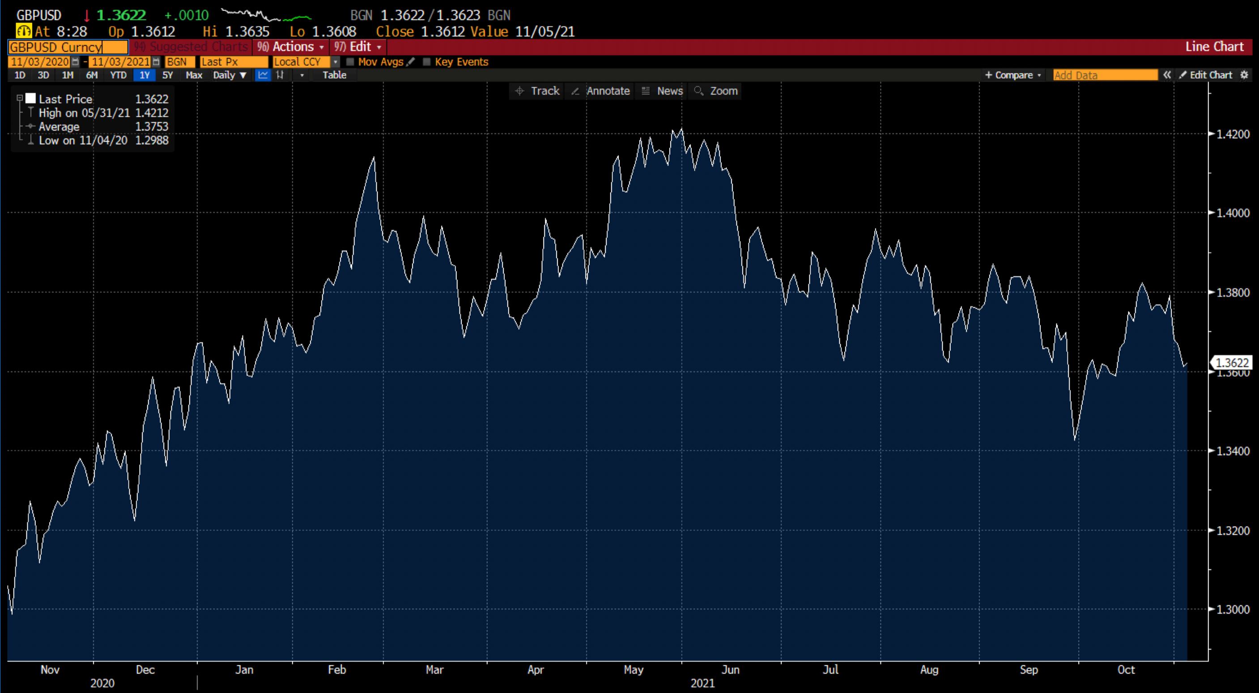Select the Max time range
1259x693 pixels.
click(194, 75)
